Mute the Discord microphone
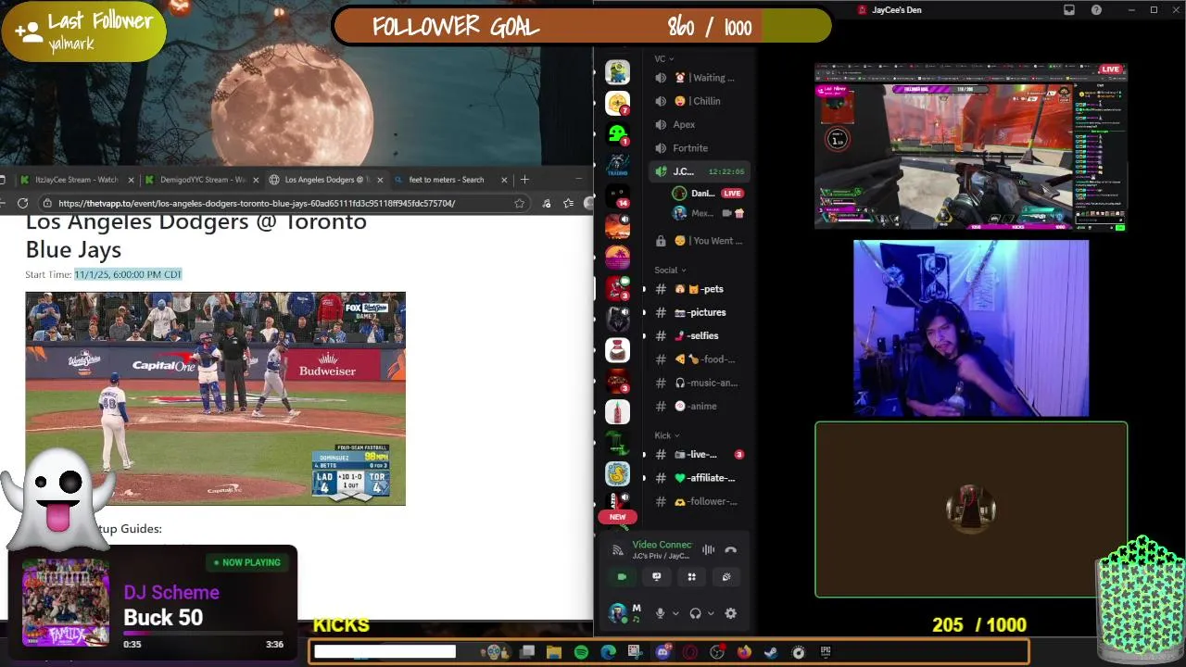Screen dimensions: 1186x667 661,613
